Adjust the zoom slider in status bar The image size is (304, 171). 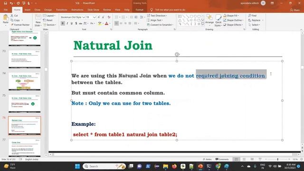(x=277, y=159)
